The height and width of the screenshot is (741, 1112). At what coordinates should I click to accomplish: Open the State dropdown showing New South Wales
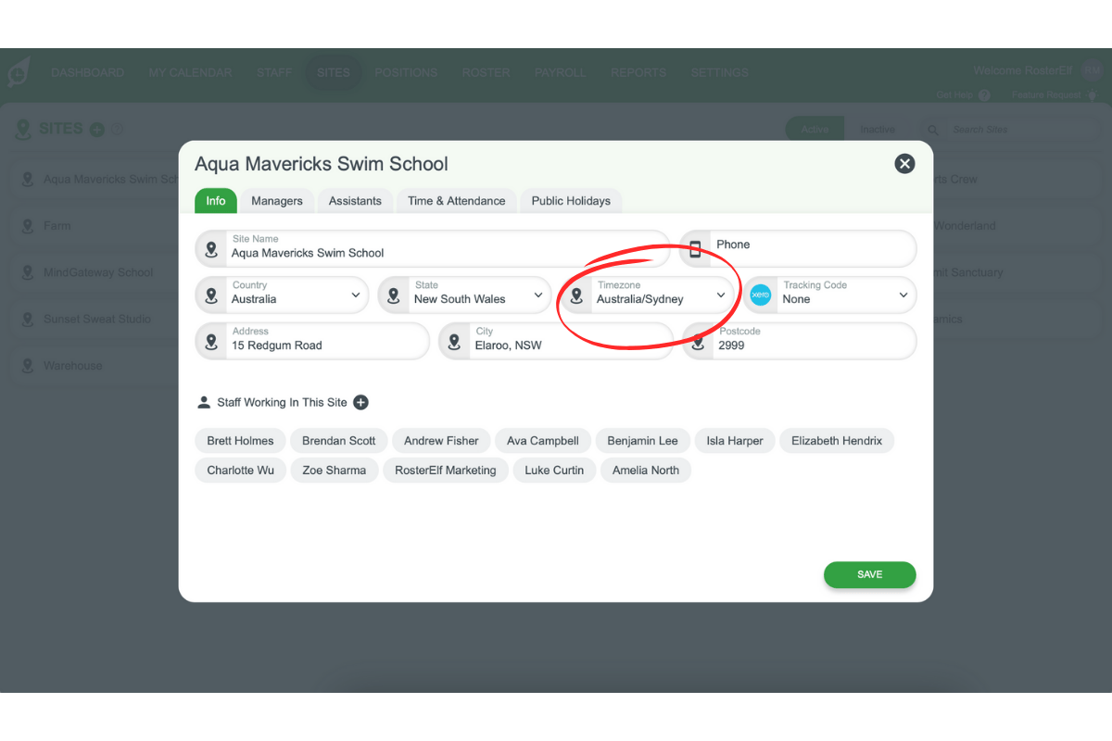537,295
